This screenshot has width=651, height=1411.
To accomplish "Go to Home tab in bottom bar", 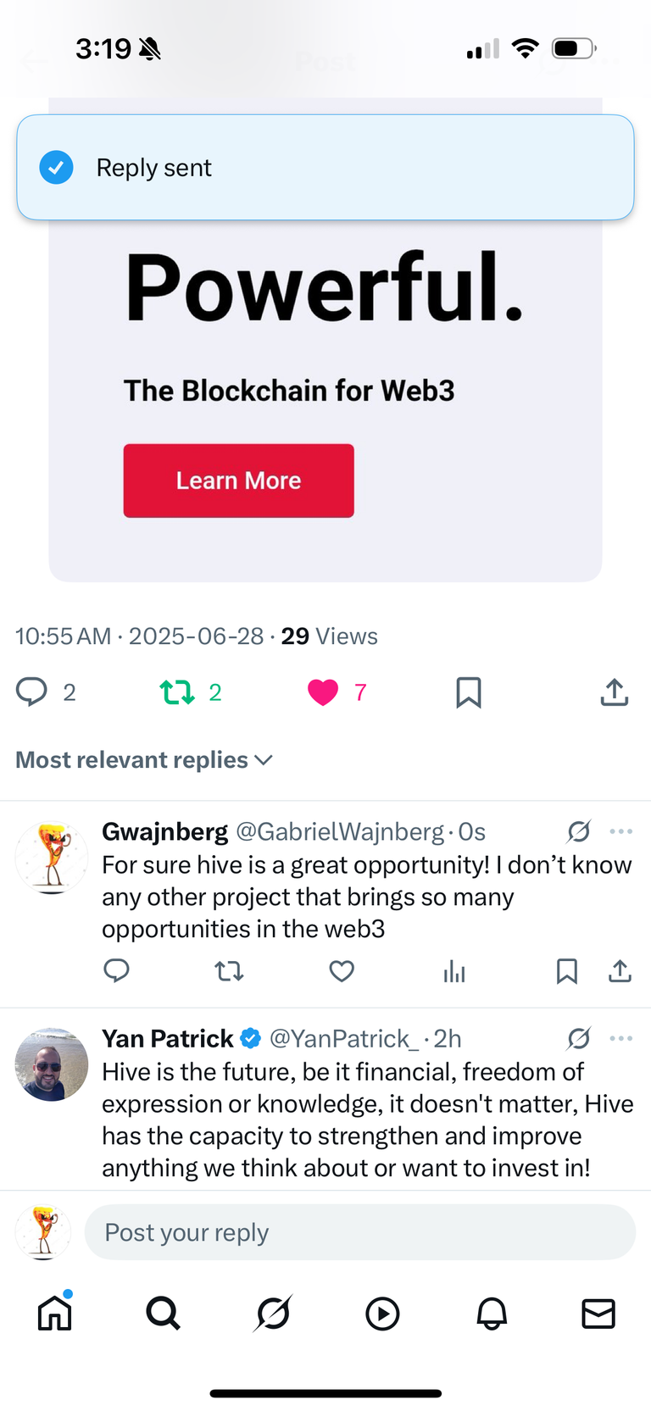I will pos(55,1312).
